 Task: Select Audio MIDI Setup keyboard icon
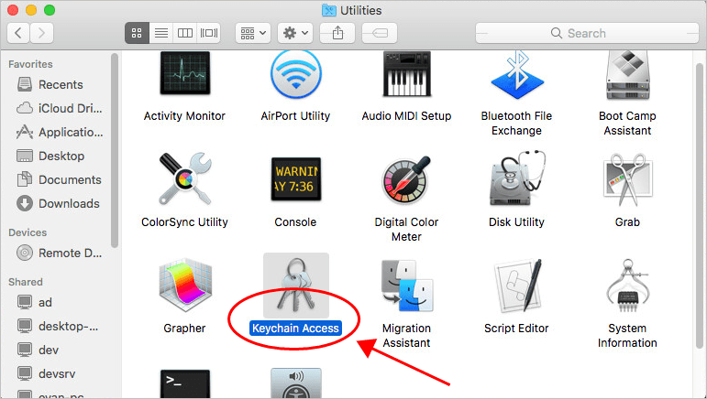(407, 74)
